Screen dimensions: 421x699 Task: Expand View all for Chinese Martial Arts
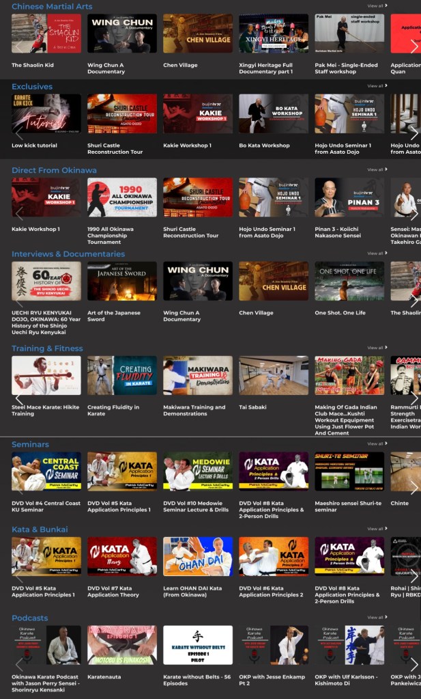coord(377,5)
